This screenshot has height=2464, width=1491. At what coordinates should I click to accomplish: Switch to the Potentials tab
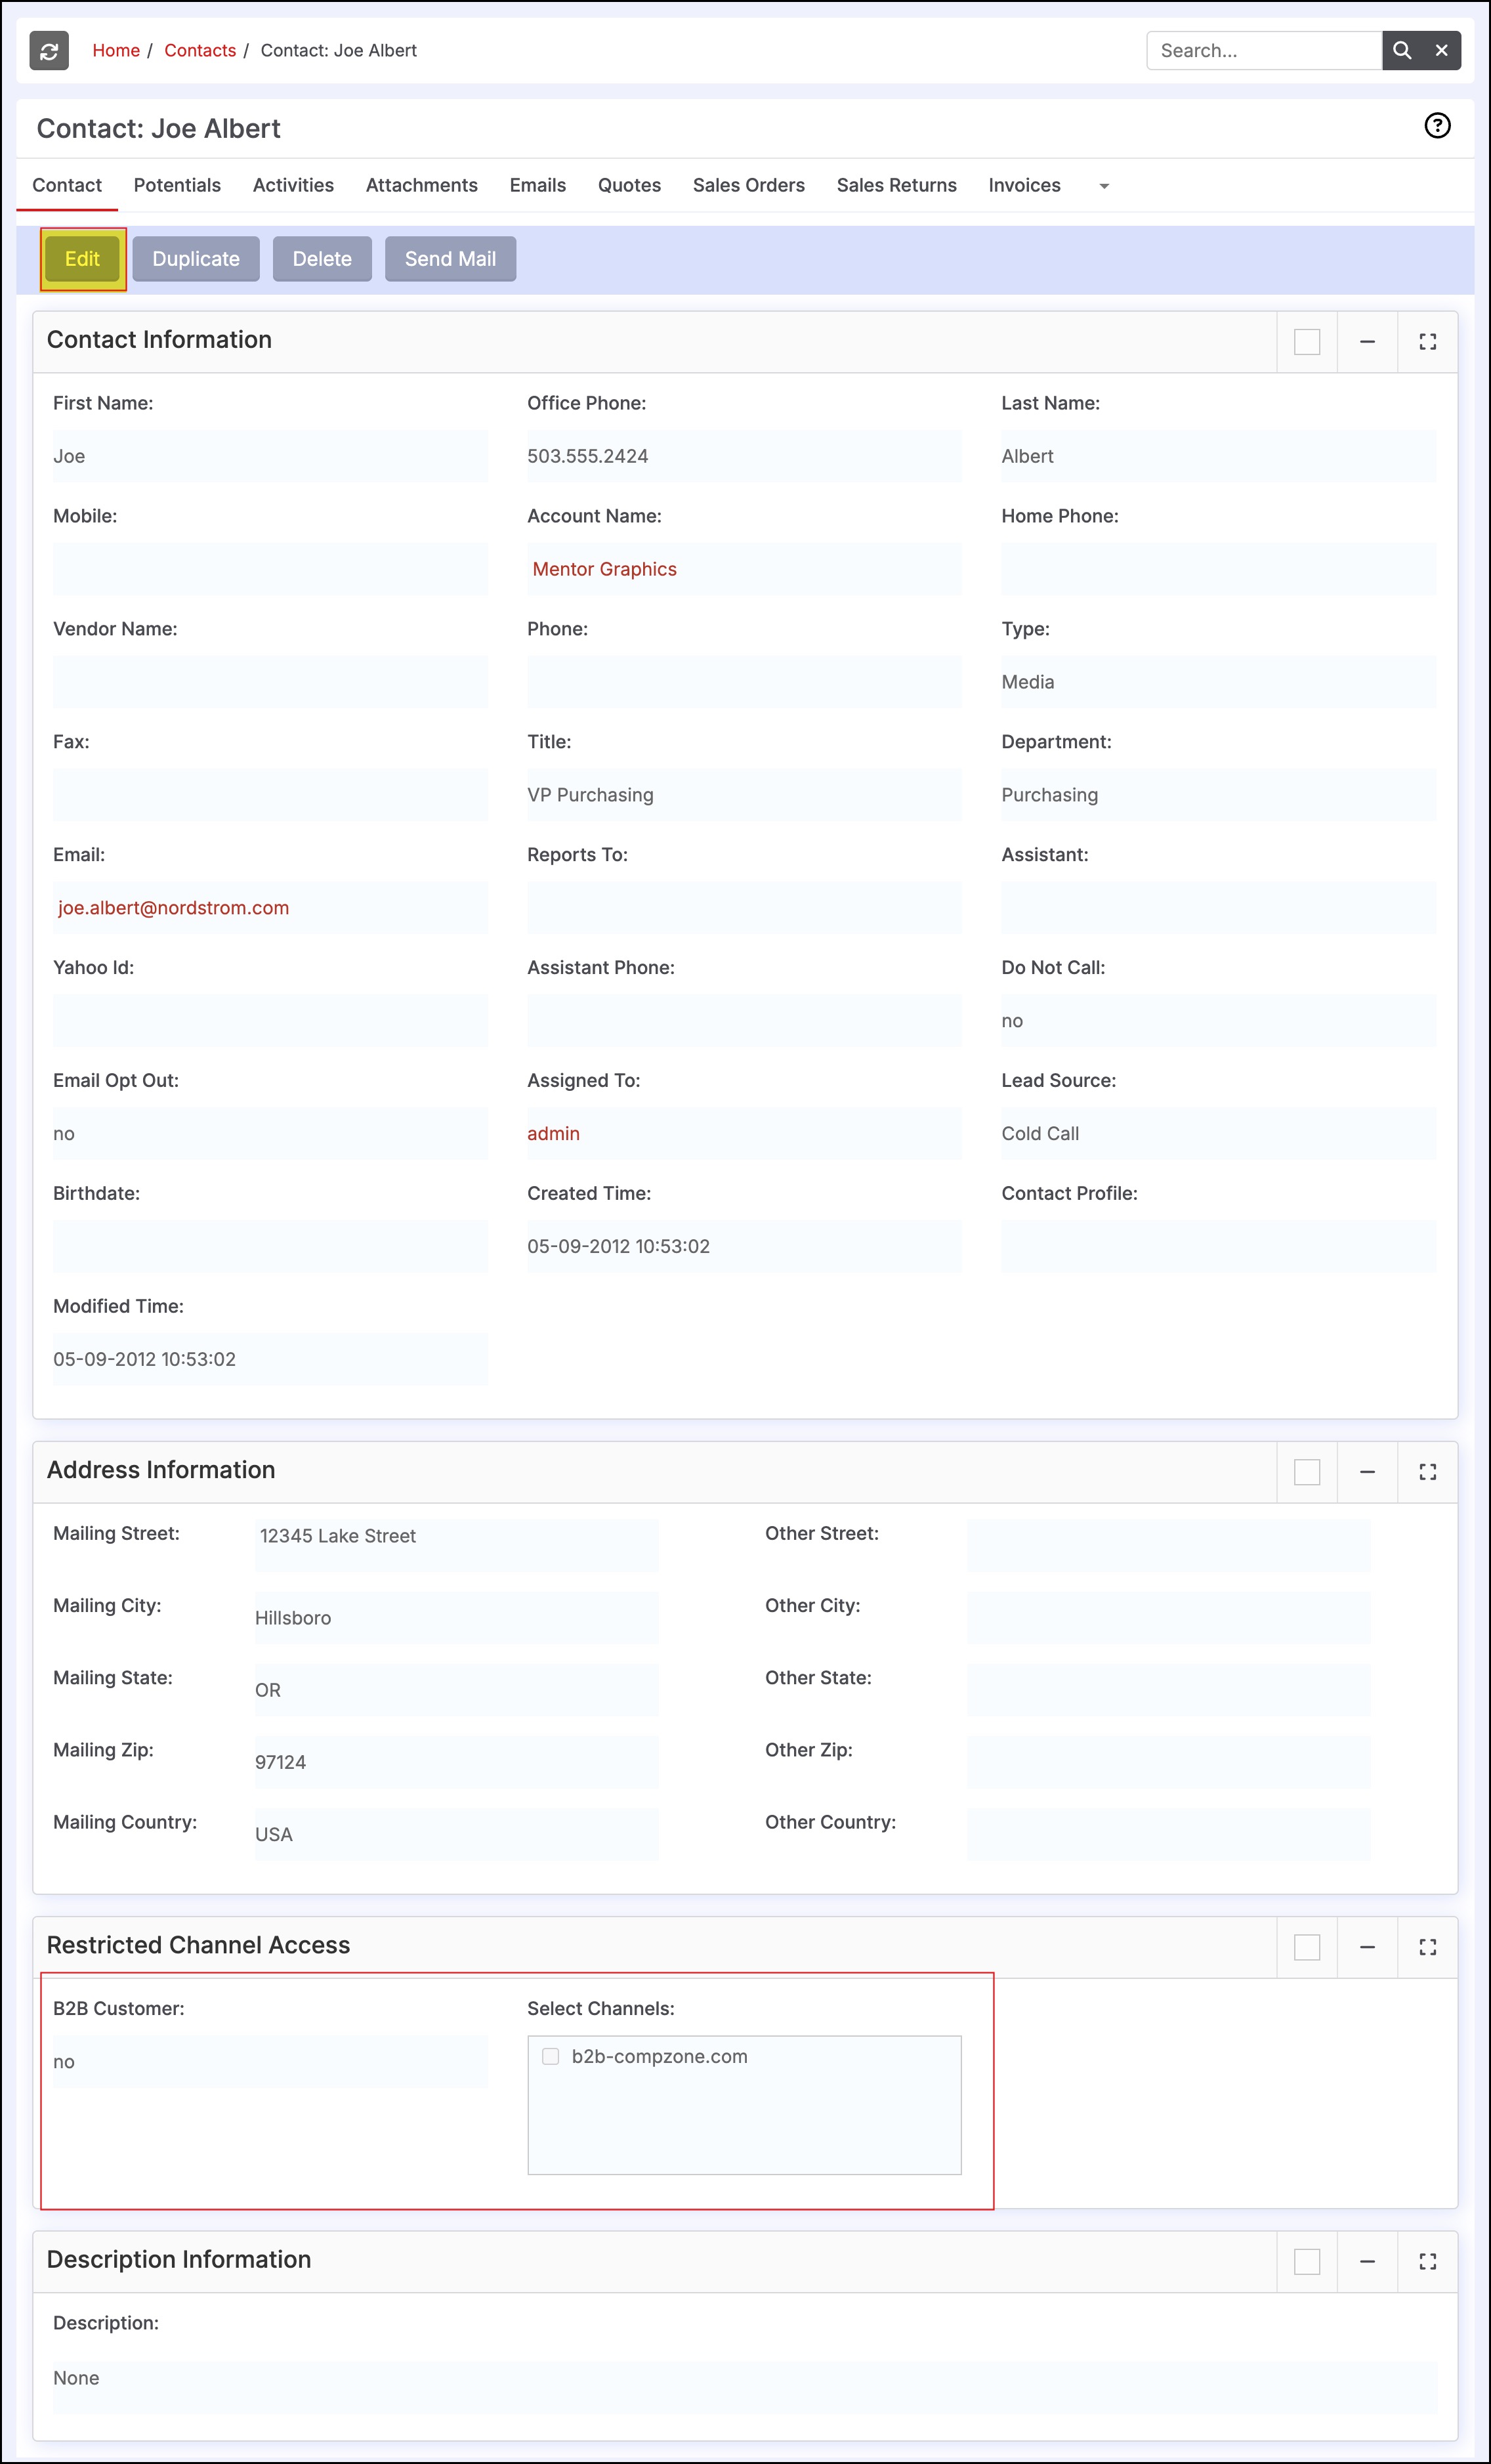click(177, 185)
